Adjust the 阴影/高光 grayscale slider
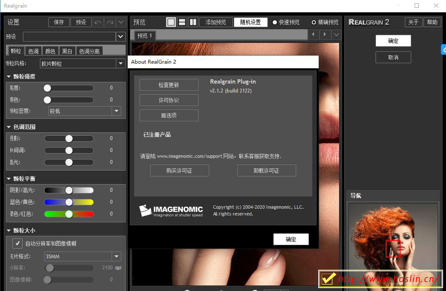Screen dimensions: 446x291 [x=69, y=190]
